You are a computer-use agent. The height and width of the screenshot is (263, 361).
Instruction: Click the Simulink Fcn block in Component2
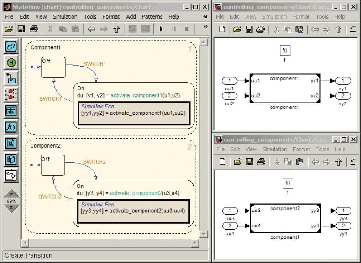pyautogui.click(x=132, y=212)
